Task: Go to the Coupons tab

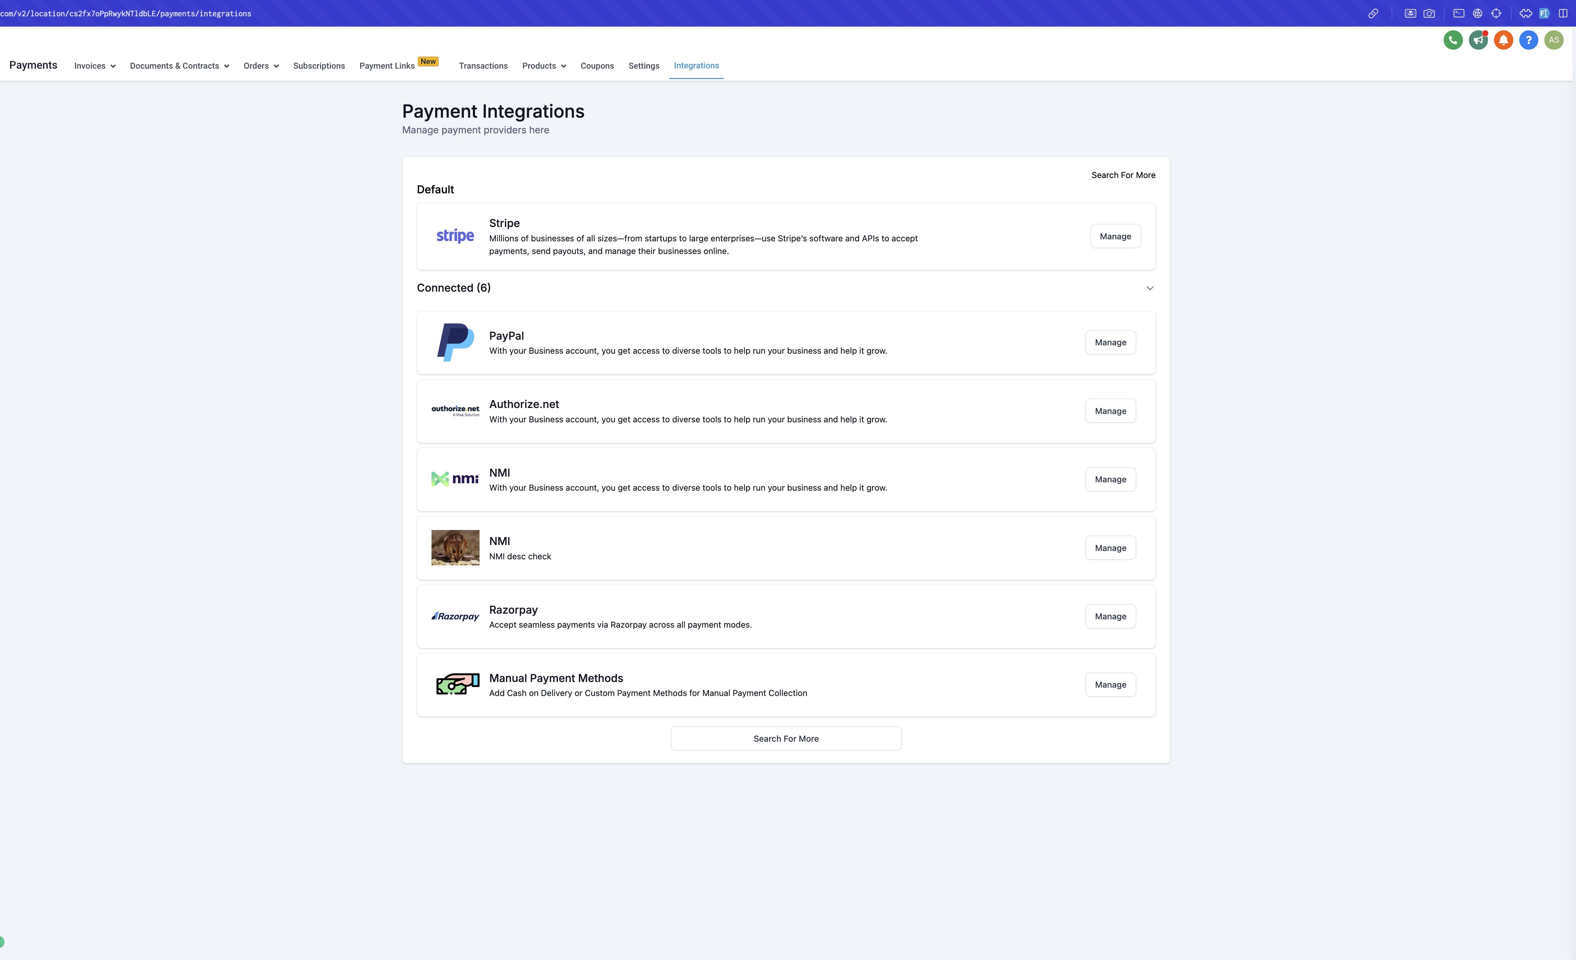Action: pyautogui.click(x=597, y=66)
